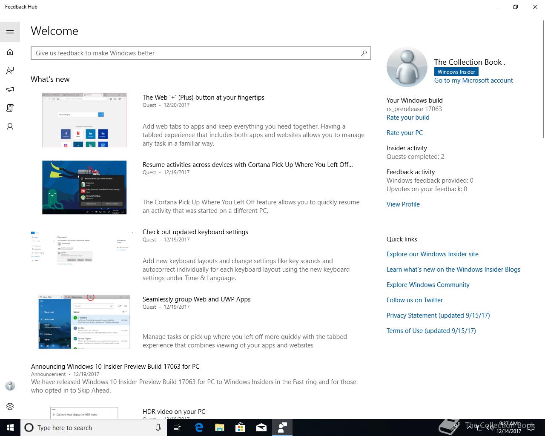Click the feedback search input field

tap(201, 53)
